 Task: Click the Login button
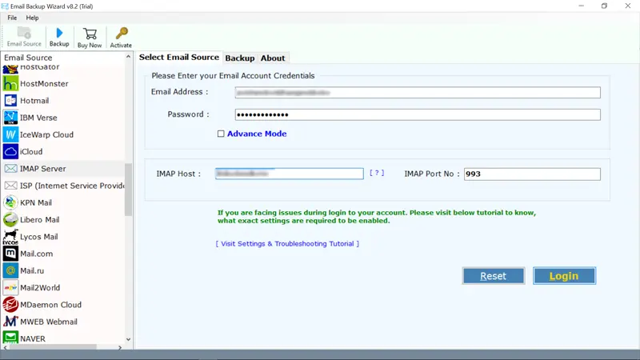coord(564,276)
